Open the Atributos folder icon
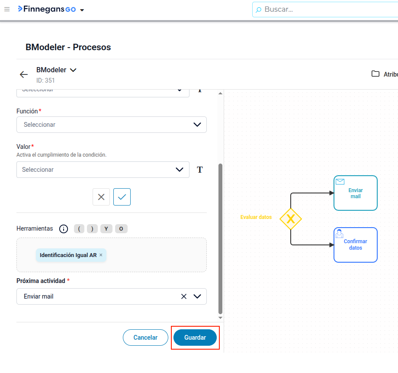 376,74
